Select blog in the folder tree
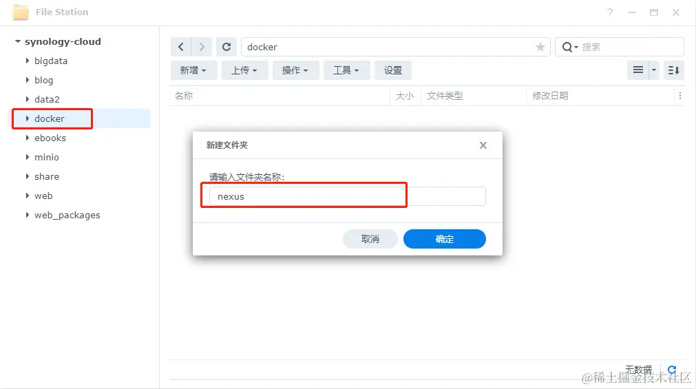 pyautogui.click(x=44, y=80)
